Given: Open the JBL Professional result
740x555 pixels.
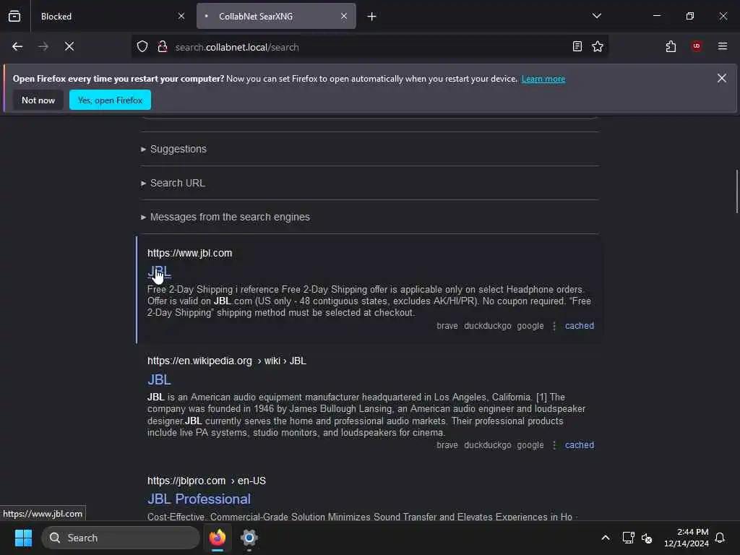Looking at the screenshot, I should 199,499.
